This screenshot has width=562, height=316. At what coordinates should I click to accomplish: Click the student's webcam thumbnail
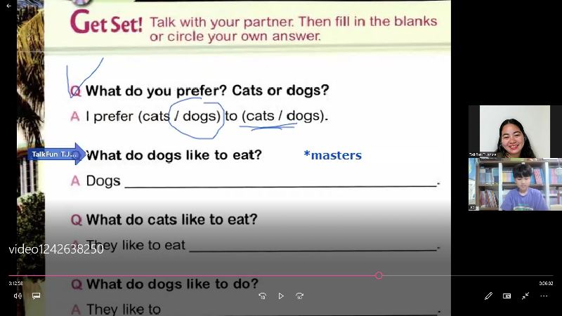point(515,185)
